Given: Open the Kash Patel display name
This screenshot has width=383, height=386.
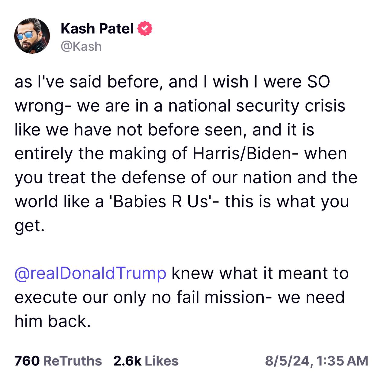Looking at the screenshot, I should 97,29.
